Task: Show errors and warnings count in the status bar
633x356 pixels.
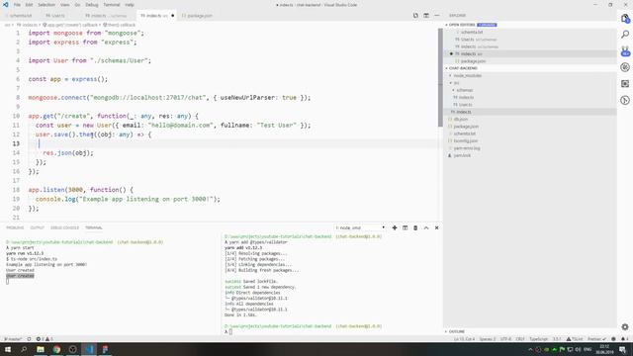Action: [x=45, y=339]
